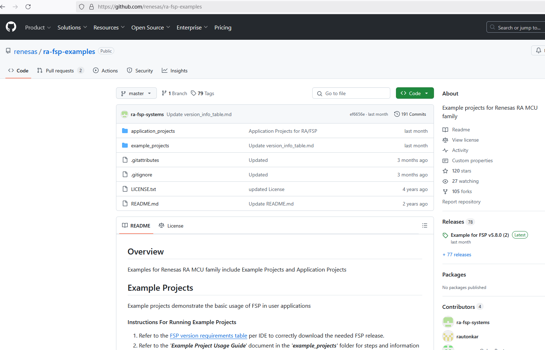
Task: Open the 191 Commits history
Action: click(410, 114)
